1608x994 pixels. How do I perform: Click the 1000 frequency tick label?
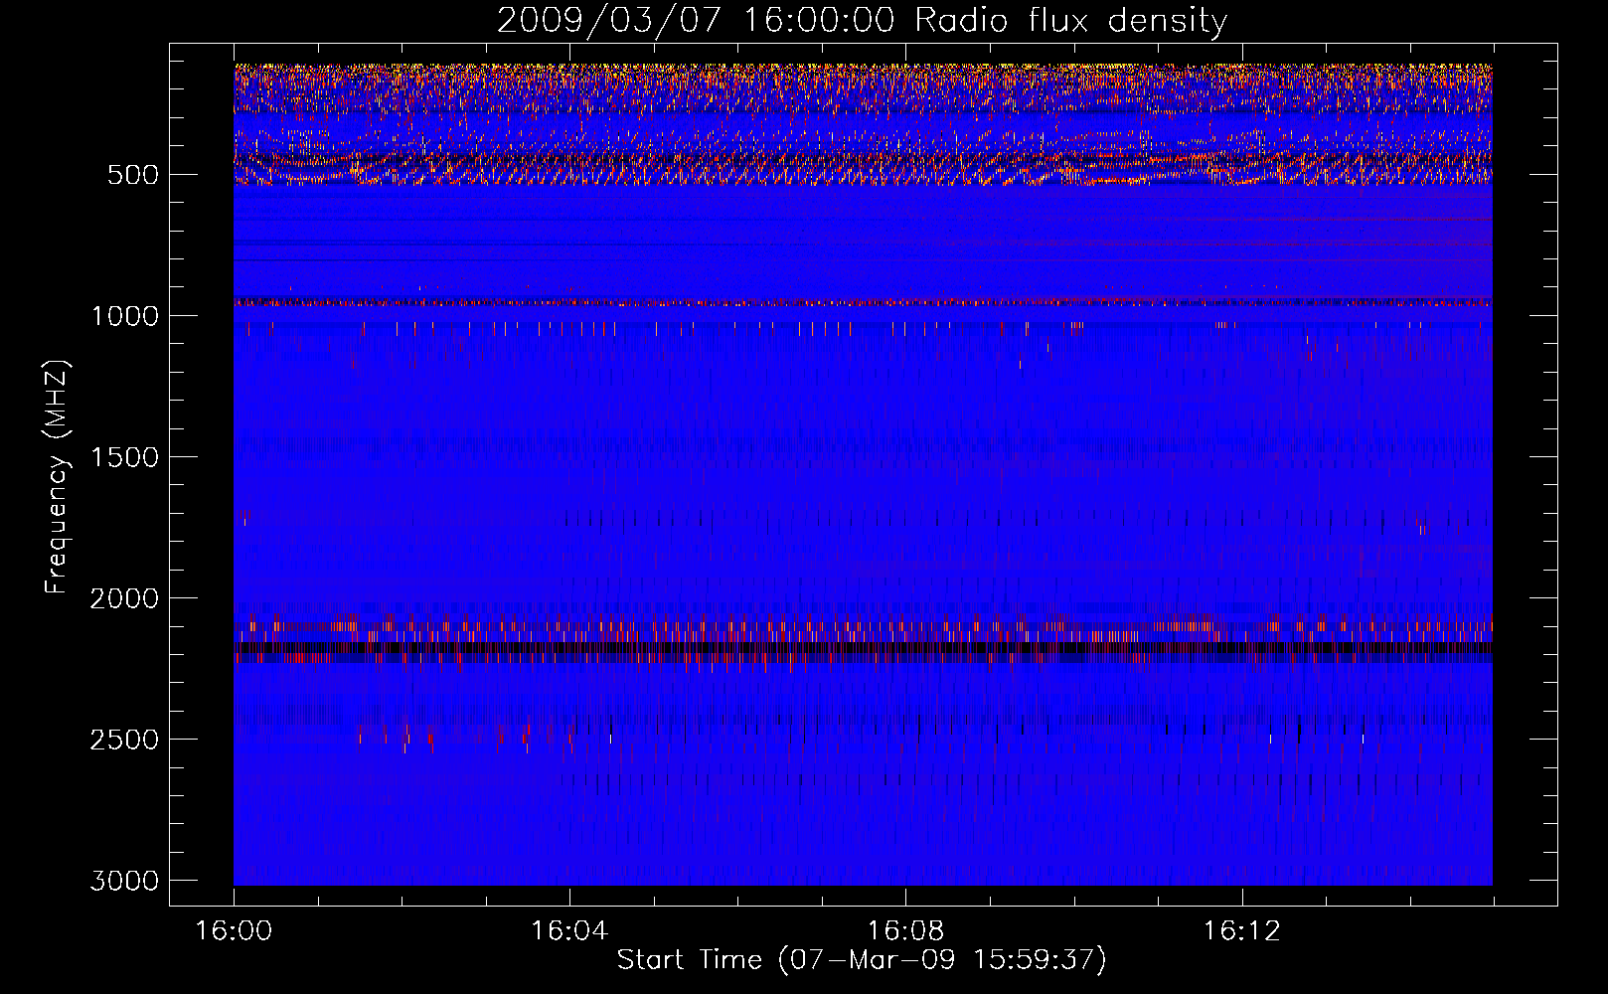click(x=124, y=316)
